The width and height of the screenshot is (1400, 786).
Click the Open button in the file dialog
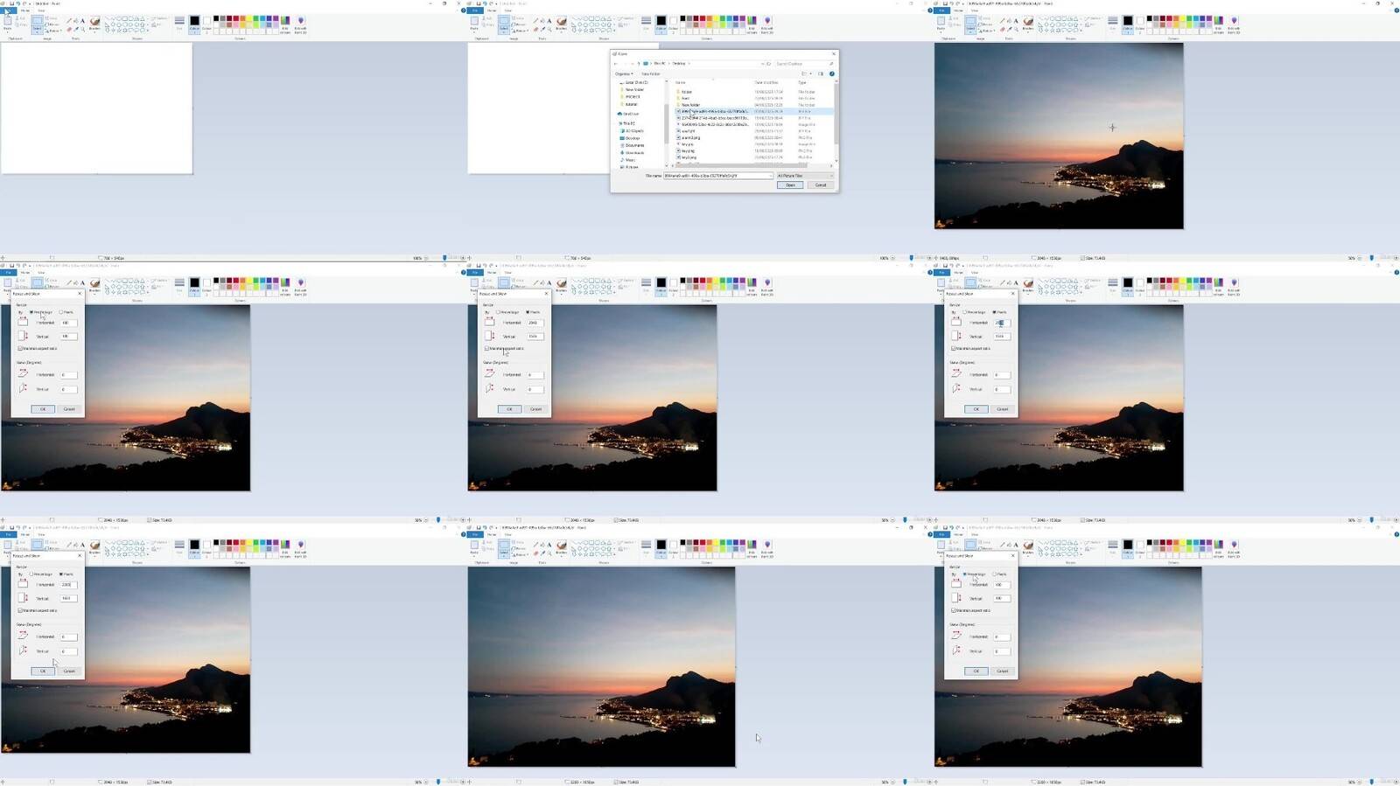[790, 185]
